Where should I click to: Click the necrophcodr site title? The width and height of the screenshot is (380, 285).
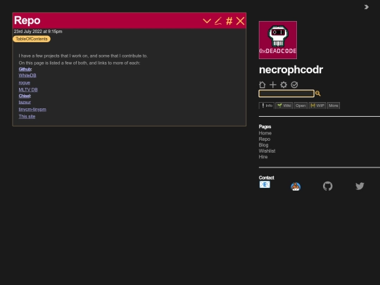tap(291, 70)
